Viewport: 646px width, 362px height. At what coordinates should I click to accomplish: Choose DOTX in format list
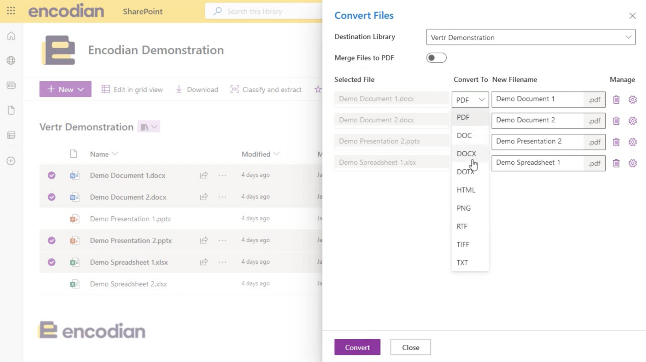pyautogui.click(x=470, y=172)
